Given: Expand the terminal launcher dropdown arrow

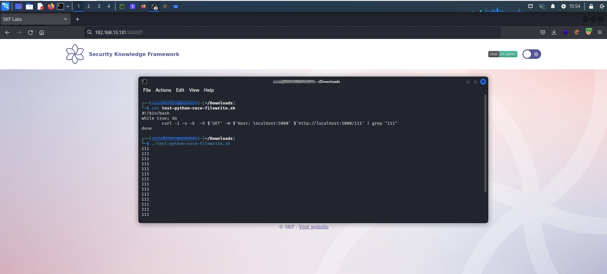Looking at the screenshot, I should point(68,6).
